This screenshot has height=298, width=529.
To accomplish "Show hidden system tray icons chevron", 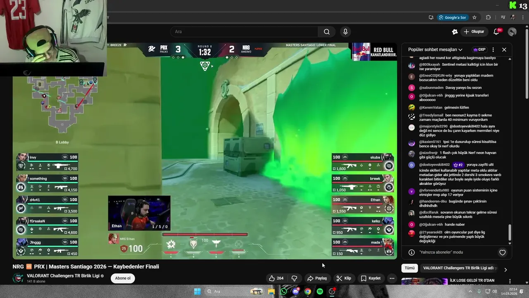I will click(470, 291).
